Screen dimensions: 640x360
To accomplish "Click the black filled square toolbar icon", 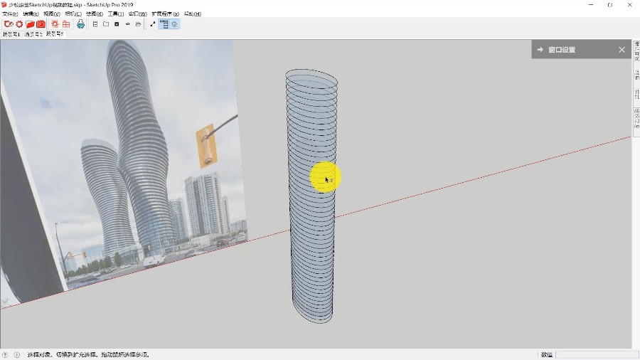I will tap(117, 24).
